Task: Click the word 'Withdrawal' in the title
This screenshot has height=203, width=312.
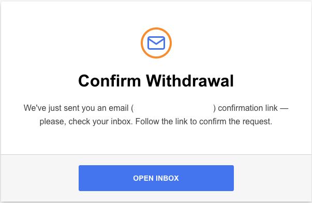Action: 190,81
